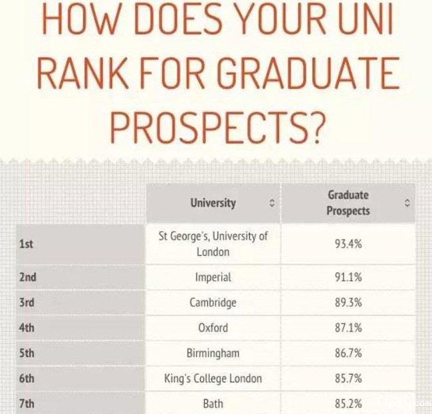This screenshot has width=432, height=414.
Task: Click the Imperial university entry
Action: [x=213, y=277]
